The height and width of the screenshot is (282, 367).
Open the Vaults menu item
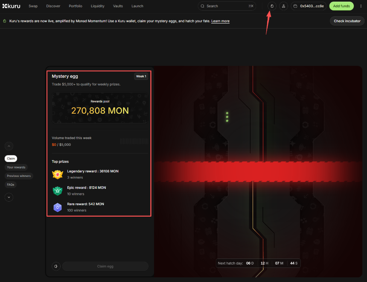coord(118,6)
